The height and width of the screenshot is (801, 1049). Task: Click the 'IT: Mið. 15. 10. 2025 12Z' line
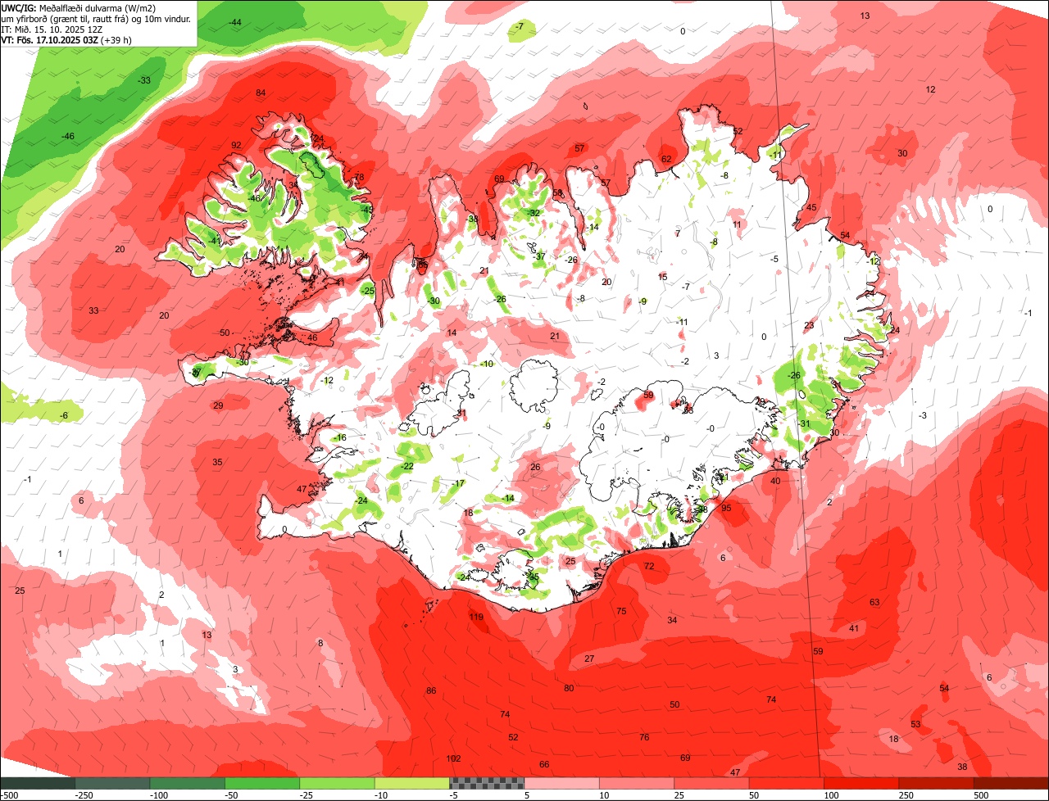(x=52, y=29)
